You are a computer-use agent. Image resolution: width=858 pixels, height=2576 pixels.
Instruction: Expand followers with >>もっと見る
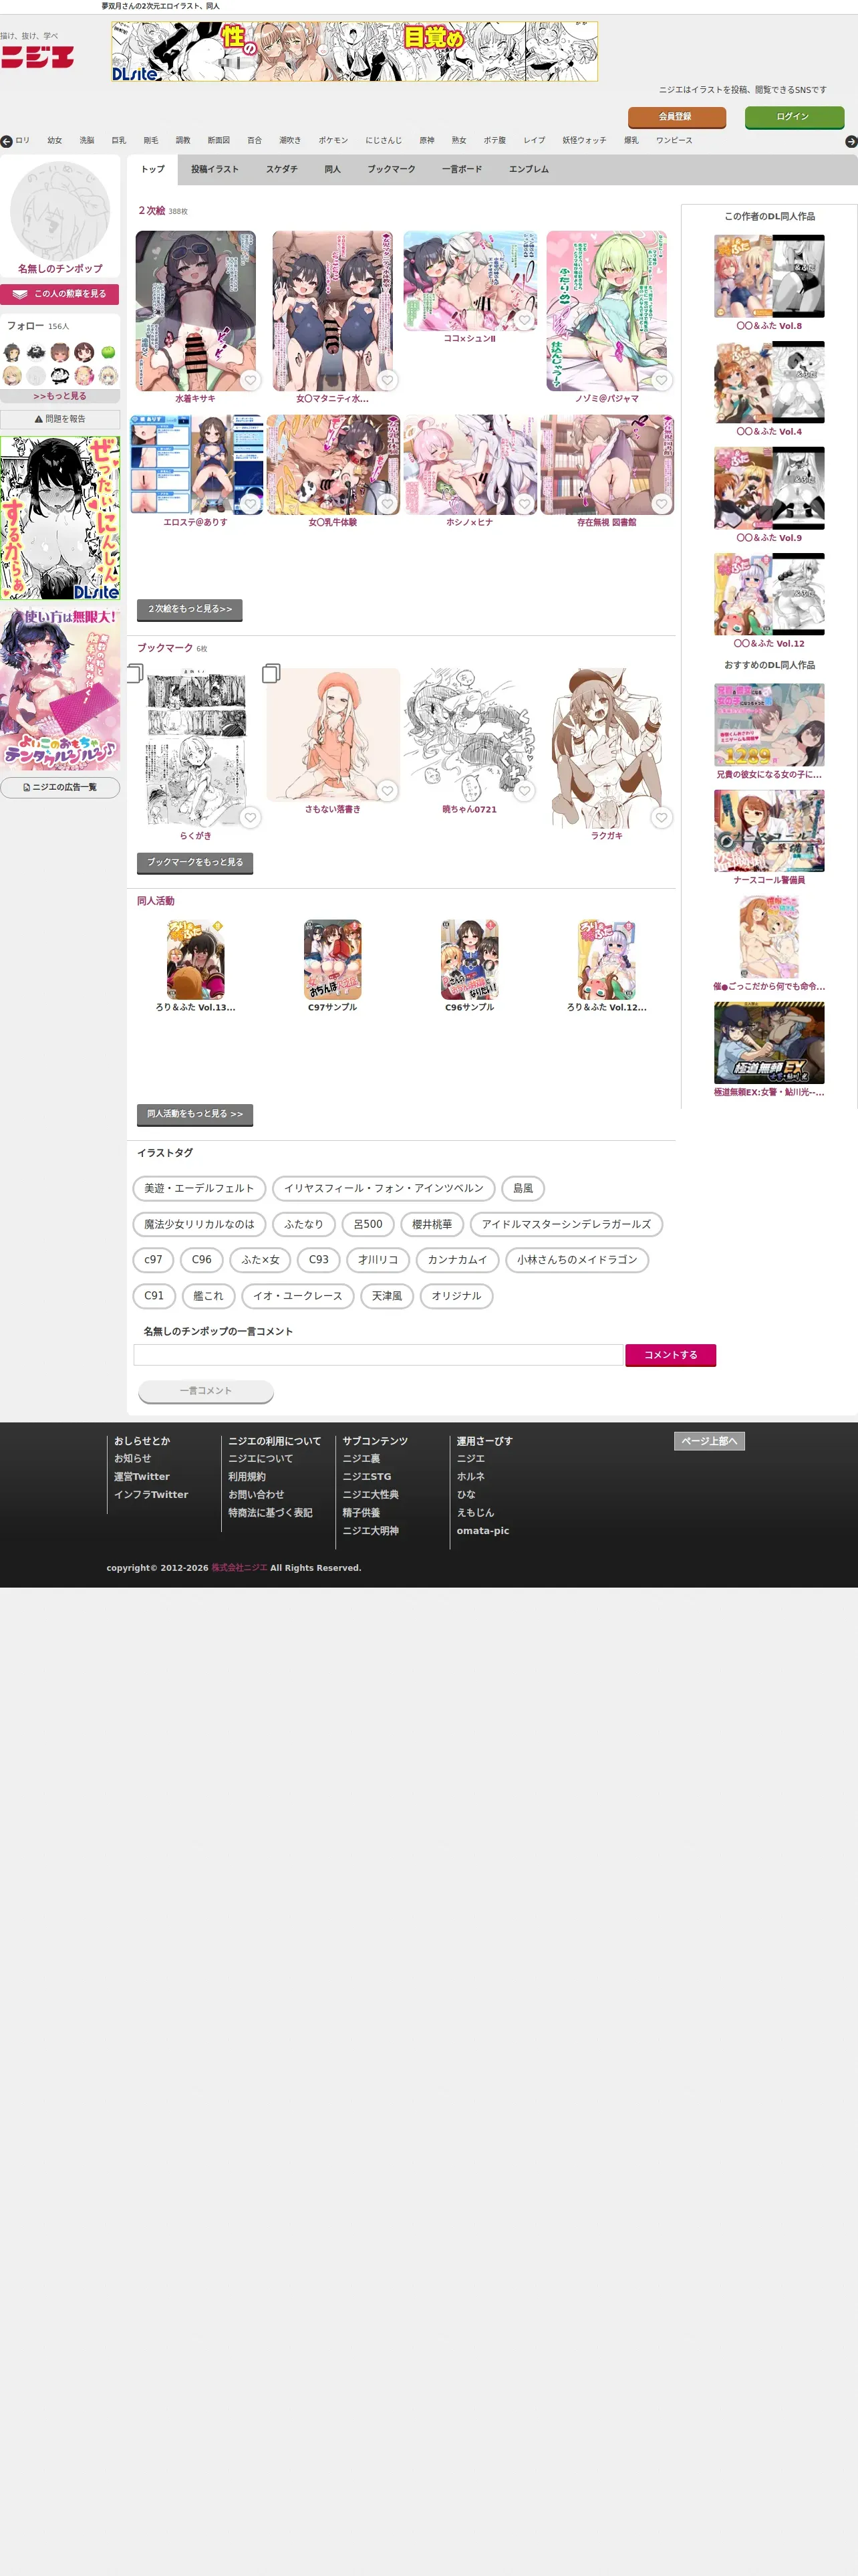60,396
